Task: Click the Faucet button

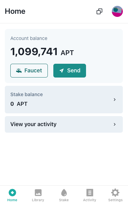Action: coord(29,71)
